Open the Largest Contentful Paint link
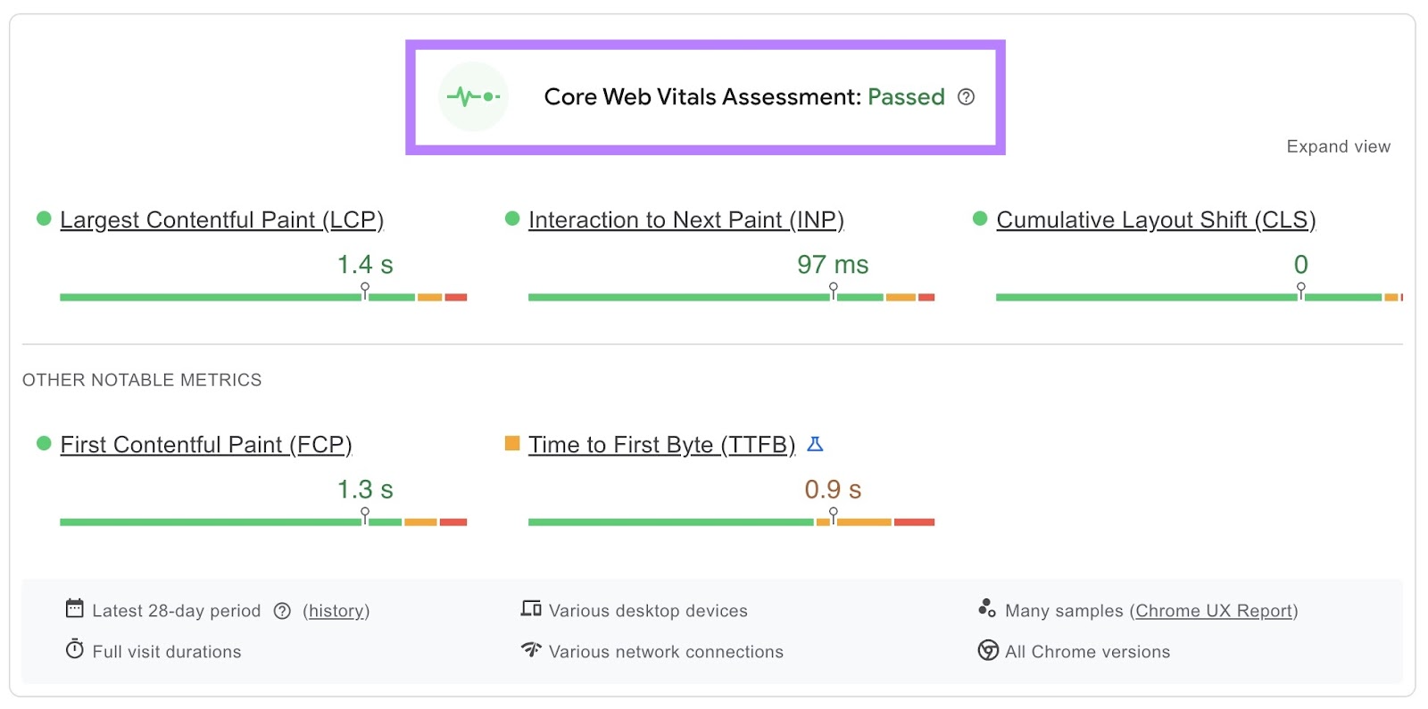 (221, 219)
